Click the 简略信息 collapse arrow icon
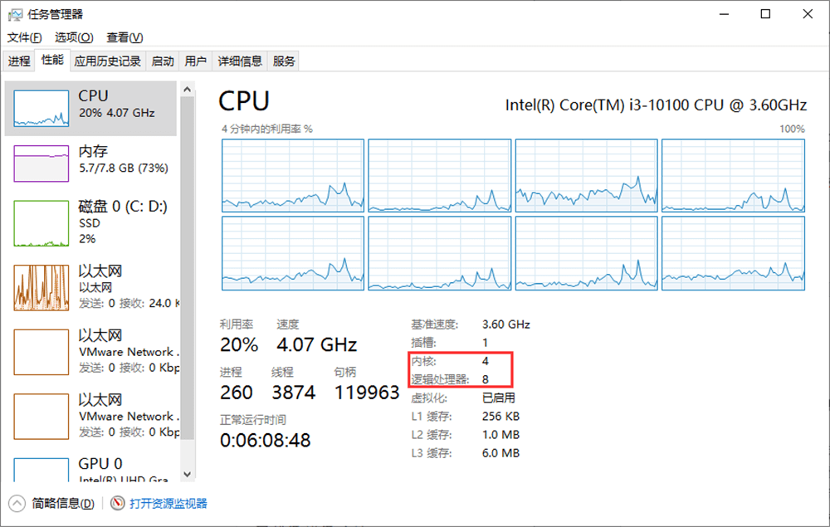The width and height of the screenshot is (830, 527). click(18, 503)
